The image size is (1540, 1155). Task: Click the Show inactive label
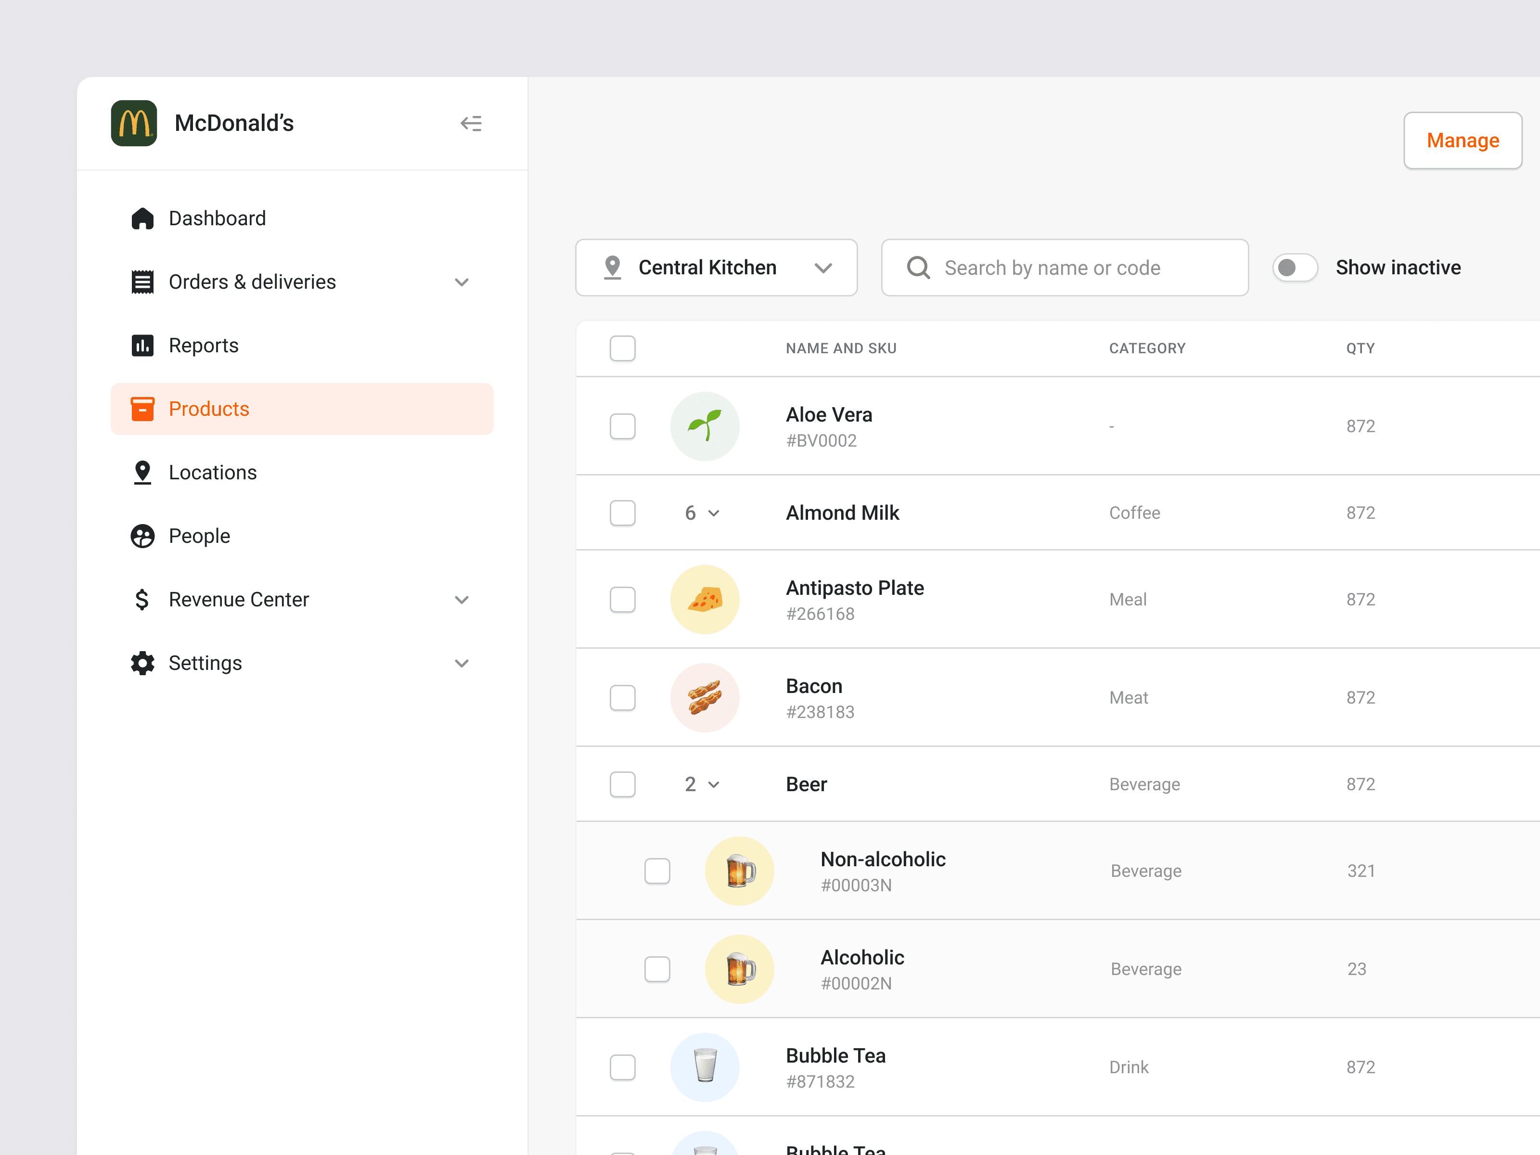tap(1398, 268)
